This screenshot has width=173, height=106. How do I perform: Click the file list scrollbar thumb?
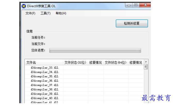click(x=146, y=67)
